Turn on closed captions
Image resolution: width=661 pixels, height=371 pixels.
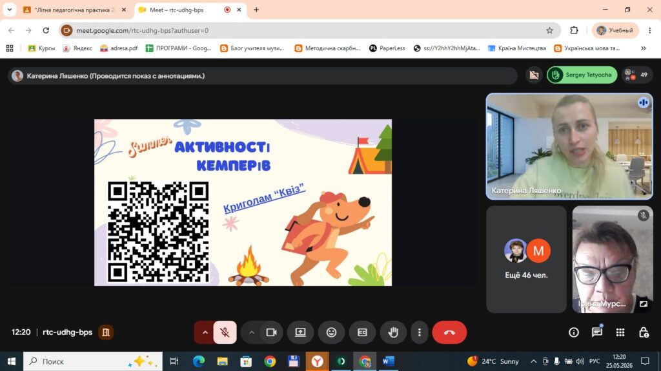pyautogui.click(x=362, y=332)
